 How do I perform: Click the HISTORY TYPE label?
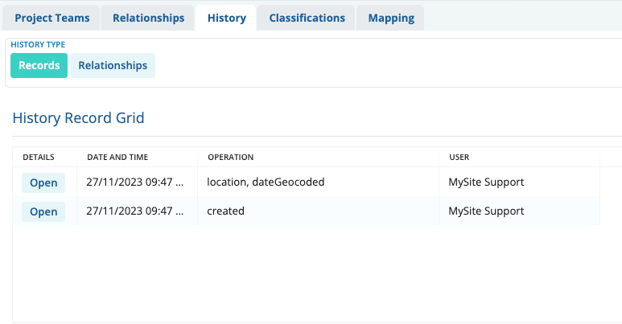(38, 44)
